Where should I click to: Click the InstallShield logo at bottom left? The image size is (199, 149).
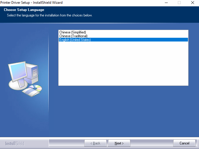[15, 144]
